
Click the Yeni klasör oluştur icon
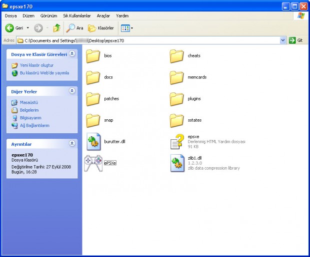[x=14, y=65]
